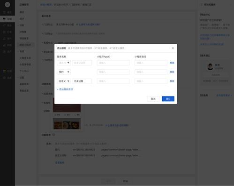This screenshot has width=234, height=186.
Task: Open the 请选择 service name dropdown
Action: pyautogui.click(x=64, y=63)
